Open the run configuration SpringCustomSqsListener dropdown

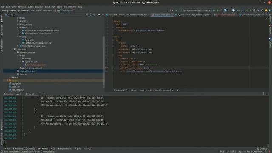[x=195, y=11]
